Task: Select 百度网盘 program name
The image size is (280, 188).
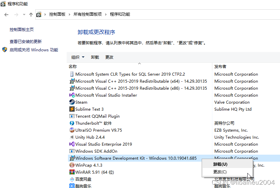Action: coord(83,179)
